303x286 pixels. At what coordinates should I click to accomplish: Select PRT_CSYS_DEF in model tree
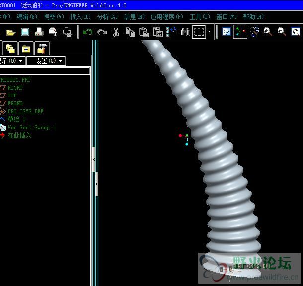(x=25, y=111)
